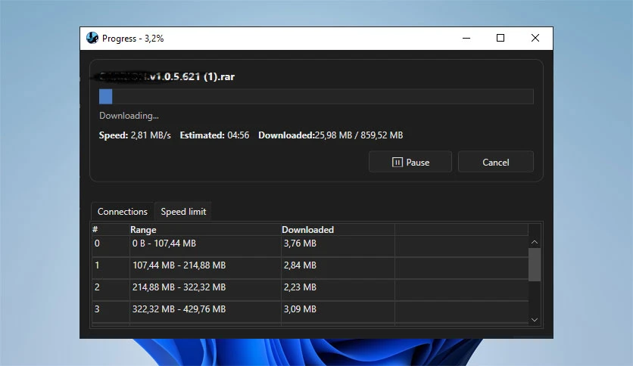Close the Progress window
633x366 pixels.
tap(535, 38)
